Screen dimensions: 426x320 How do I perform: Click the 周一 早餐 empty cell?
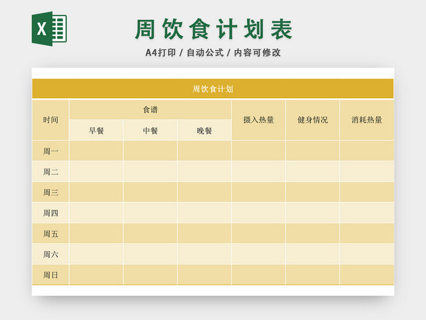tap(96, 151)
